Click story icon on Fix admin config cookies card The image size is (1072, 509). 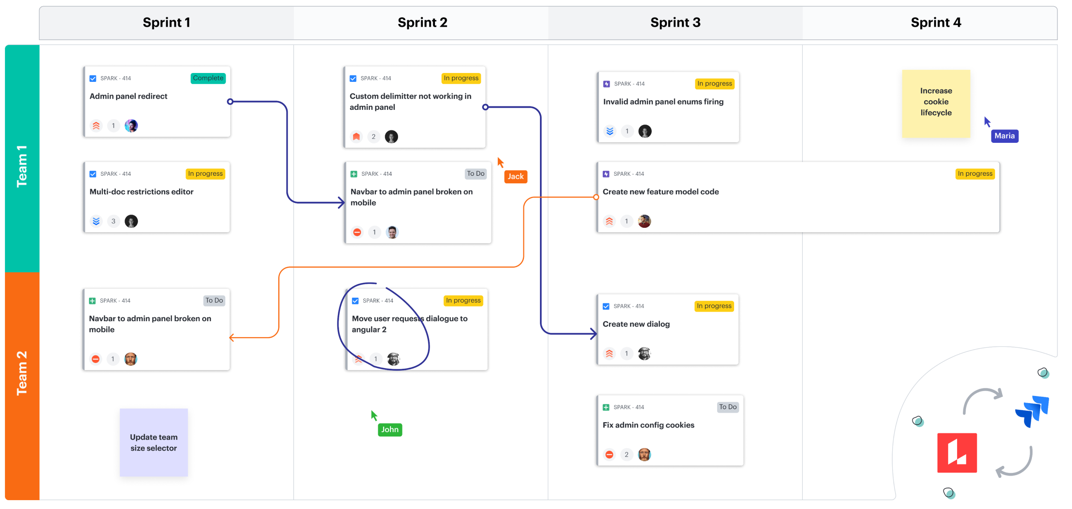pos(606,407)
